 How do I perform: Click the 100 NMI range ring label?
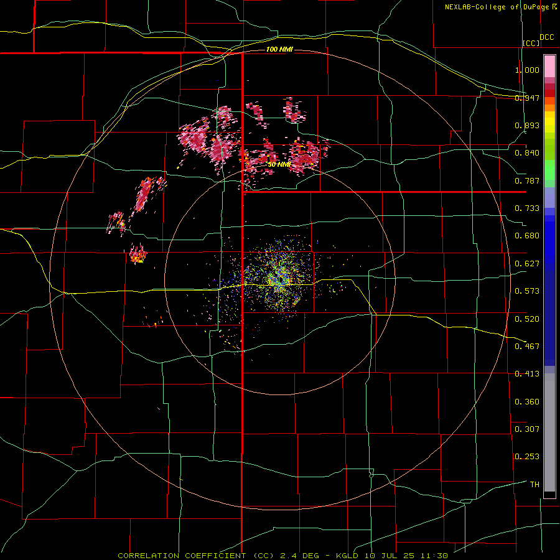click(x=279, y=49)
